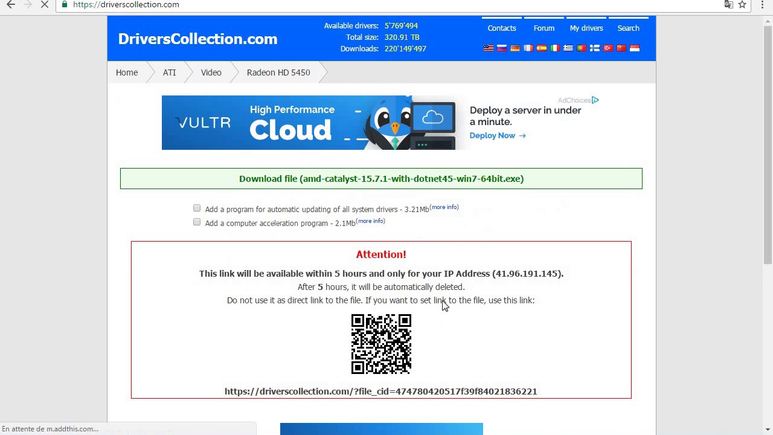Go to Radeon HD 5450 breadcrumb
Viewport: 773px width, 435px height.
(x=278, y=72)
